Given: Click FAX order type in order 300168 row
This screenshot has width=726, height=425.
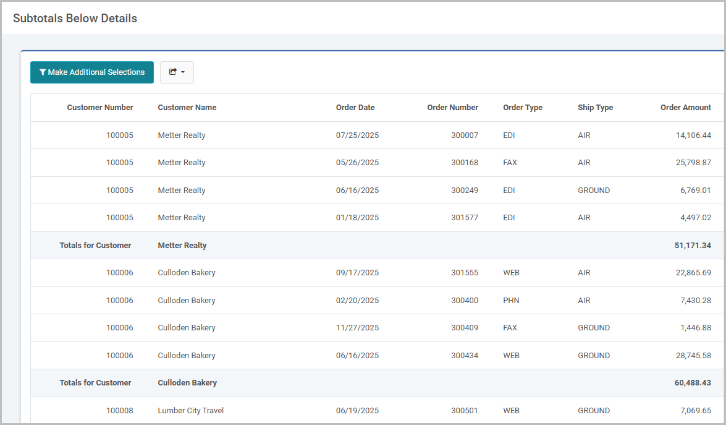Looking at the screenshot, I should [x=510, y=163].
